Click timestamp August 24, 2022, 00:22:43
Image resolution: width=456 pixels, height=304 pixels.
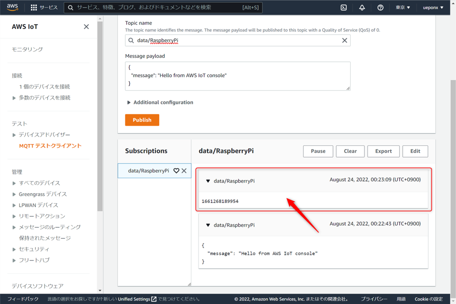375,224
